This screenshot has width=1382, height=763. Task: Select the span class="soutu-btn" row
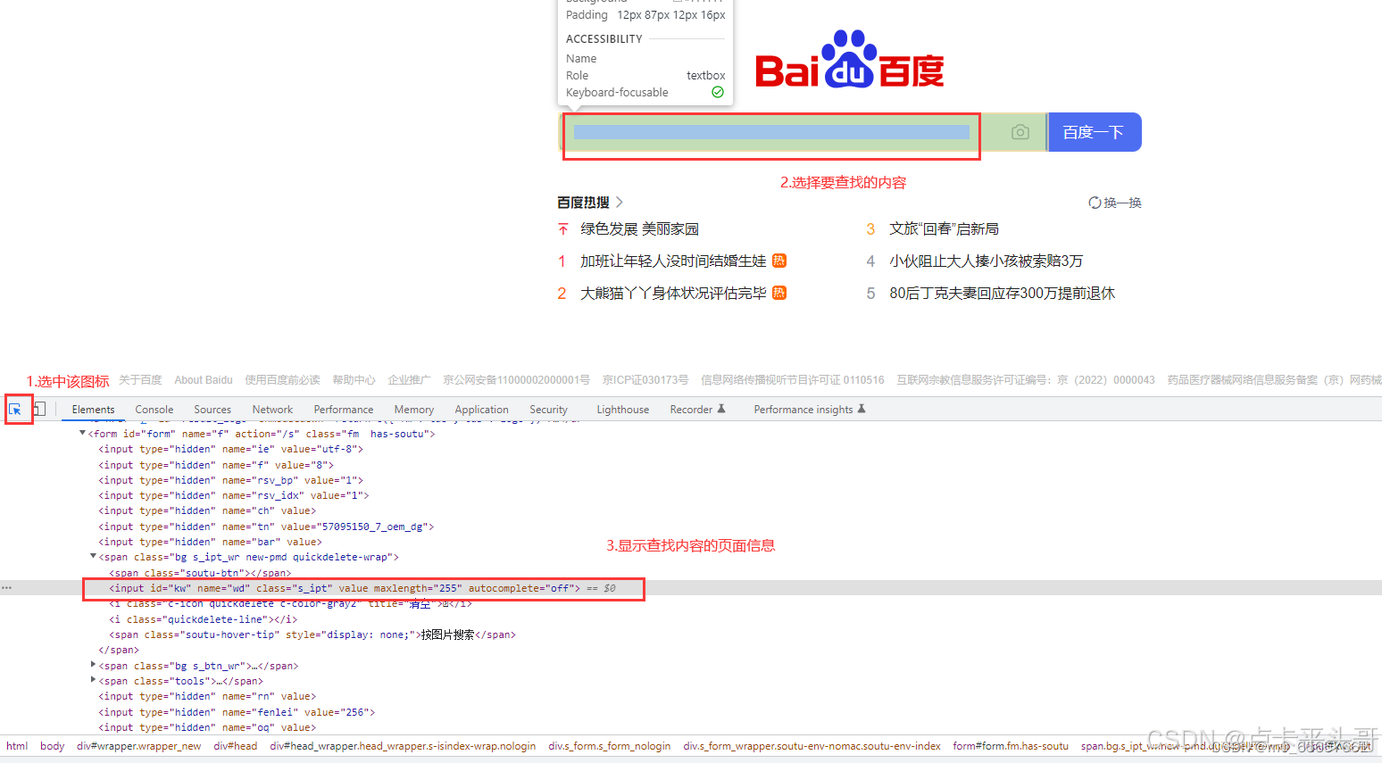[200, 573]
